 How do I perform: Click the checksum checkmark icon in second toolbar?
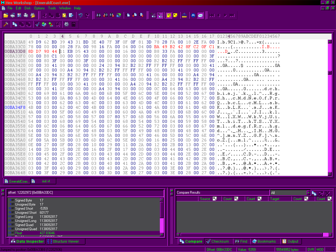pyautogui.click(x=37, y=24)
